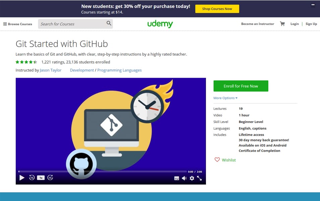Open the 1x playback speed selector
Viewport: 320px width, 201px height.
point(41,178)
